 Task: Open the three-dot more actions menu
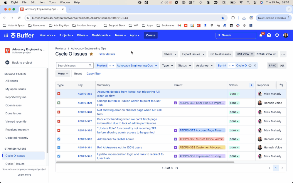click(283, 54)
